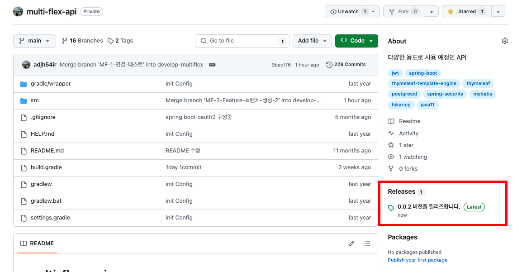
Task: Open the spring-security topic tag
Action: click(445, 94)
